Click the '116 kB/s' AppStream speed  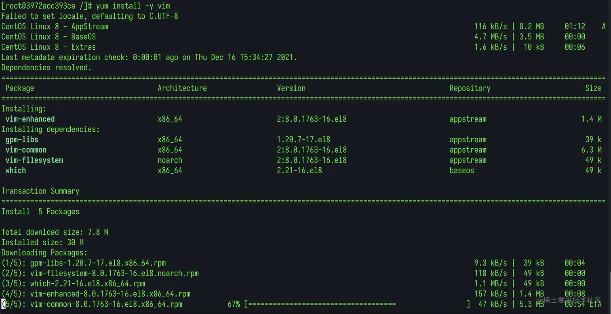pyautogui.click(x=491, y=27)
